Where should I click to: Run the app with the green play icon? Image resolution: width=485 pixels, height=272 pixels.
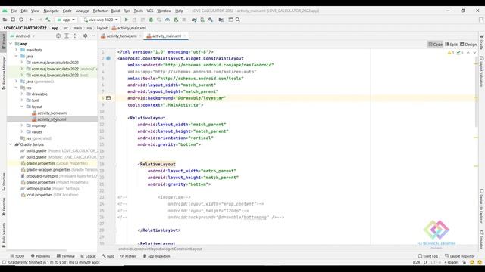click(127, 20)
